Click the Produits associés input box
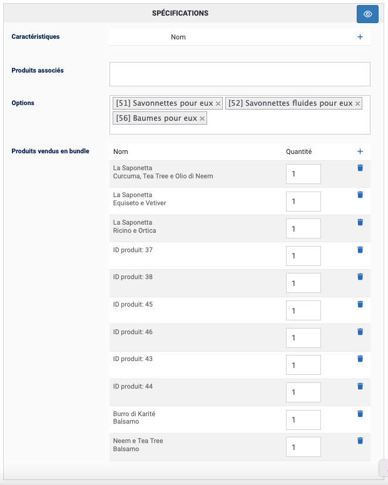388x485 pixels. click(240, 74)
